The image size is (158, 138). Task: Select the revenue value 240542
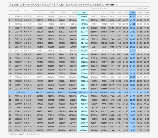(x=84, y=28)
